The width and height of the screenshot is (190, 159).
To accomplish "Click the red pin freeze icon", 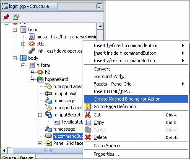I will click(x=6, y=17).
